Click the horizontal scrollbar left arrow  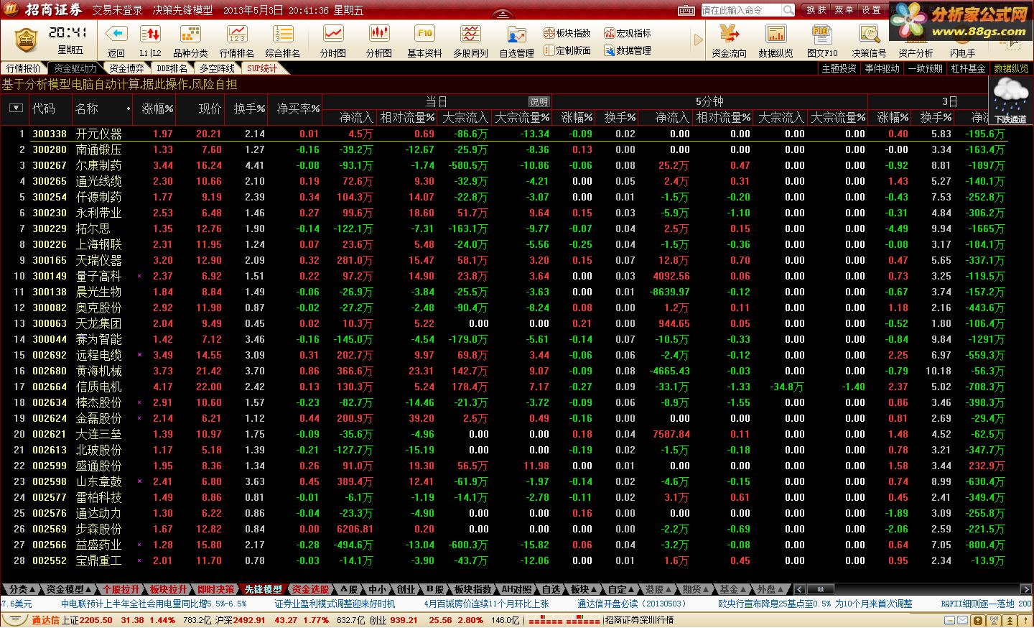799,589
